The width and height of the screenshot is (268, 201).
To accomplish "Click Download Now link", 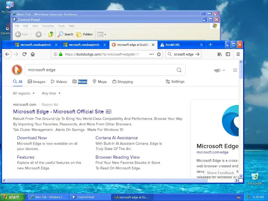I will tap(32, 138).
